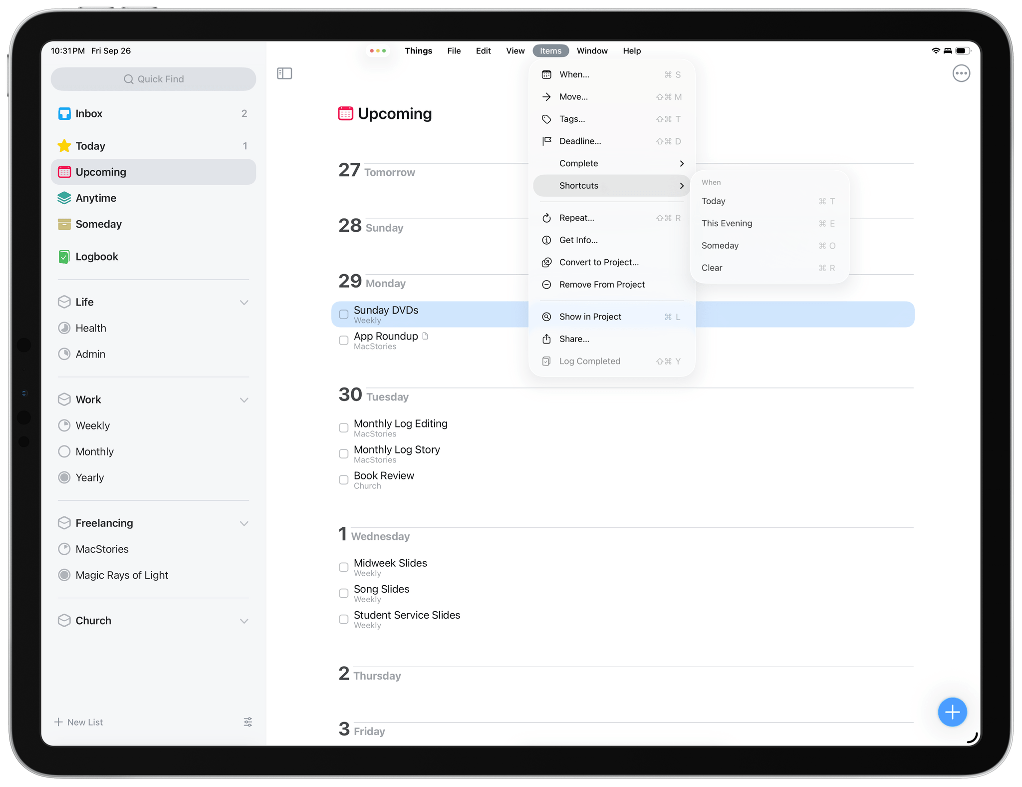Select the Anytime list
Image resolution: width=1022 pixels, height=787 pixels.
click(95, 198)
